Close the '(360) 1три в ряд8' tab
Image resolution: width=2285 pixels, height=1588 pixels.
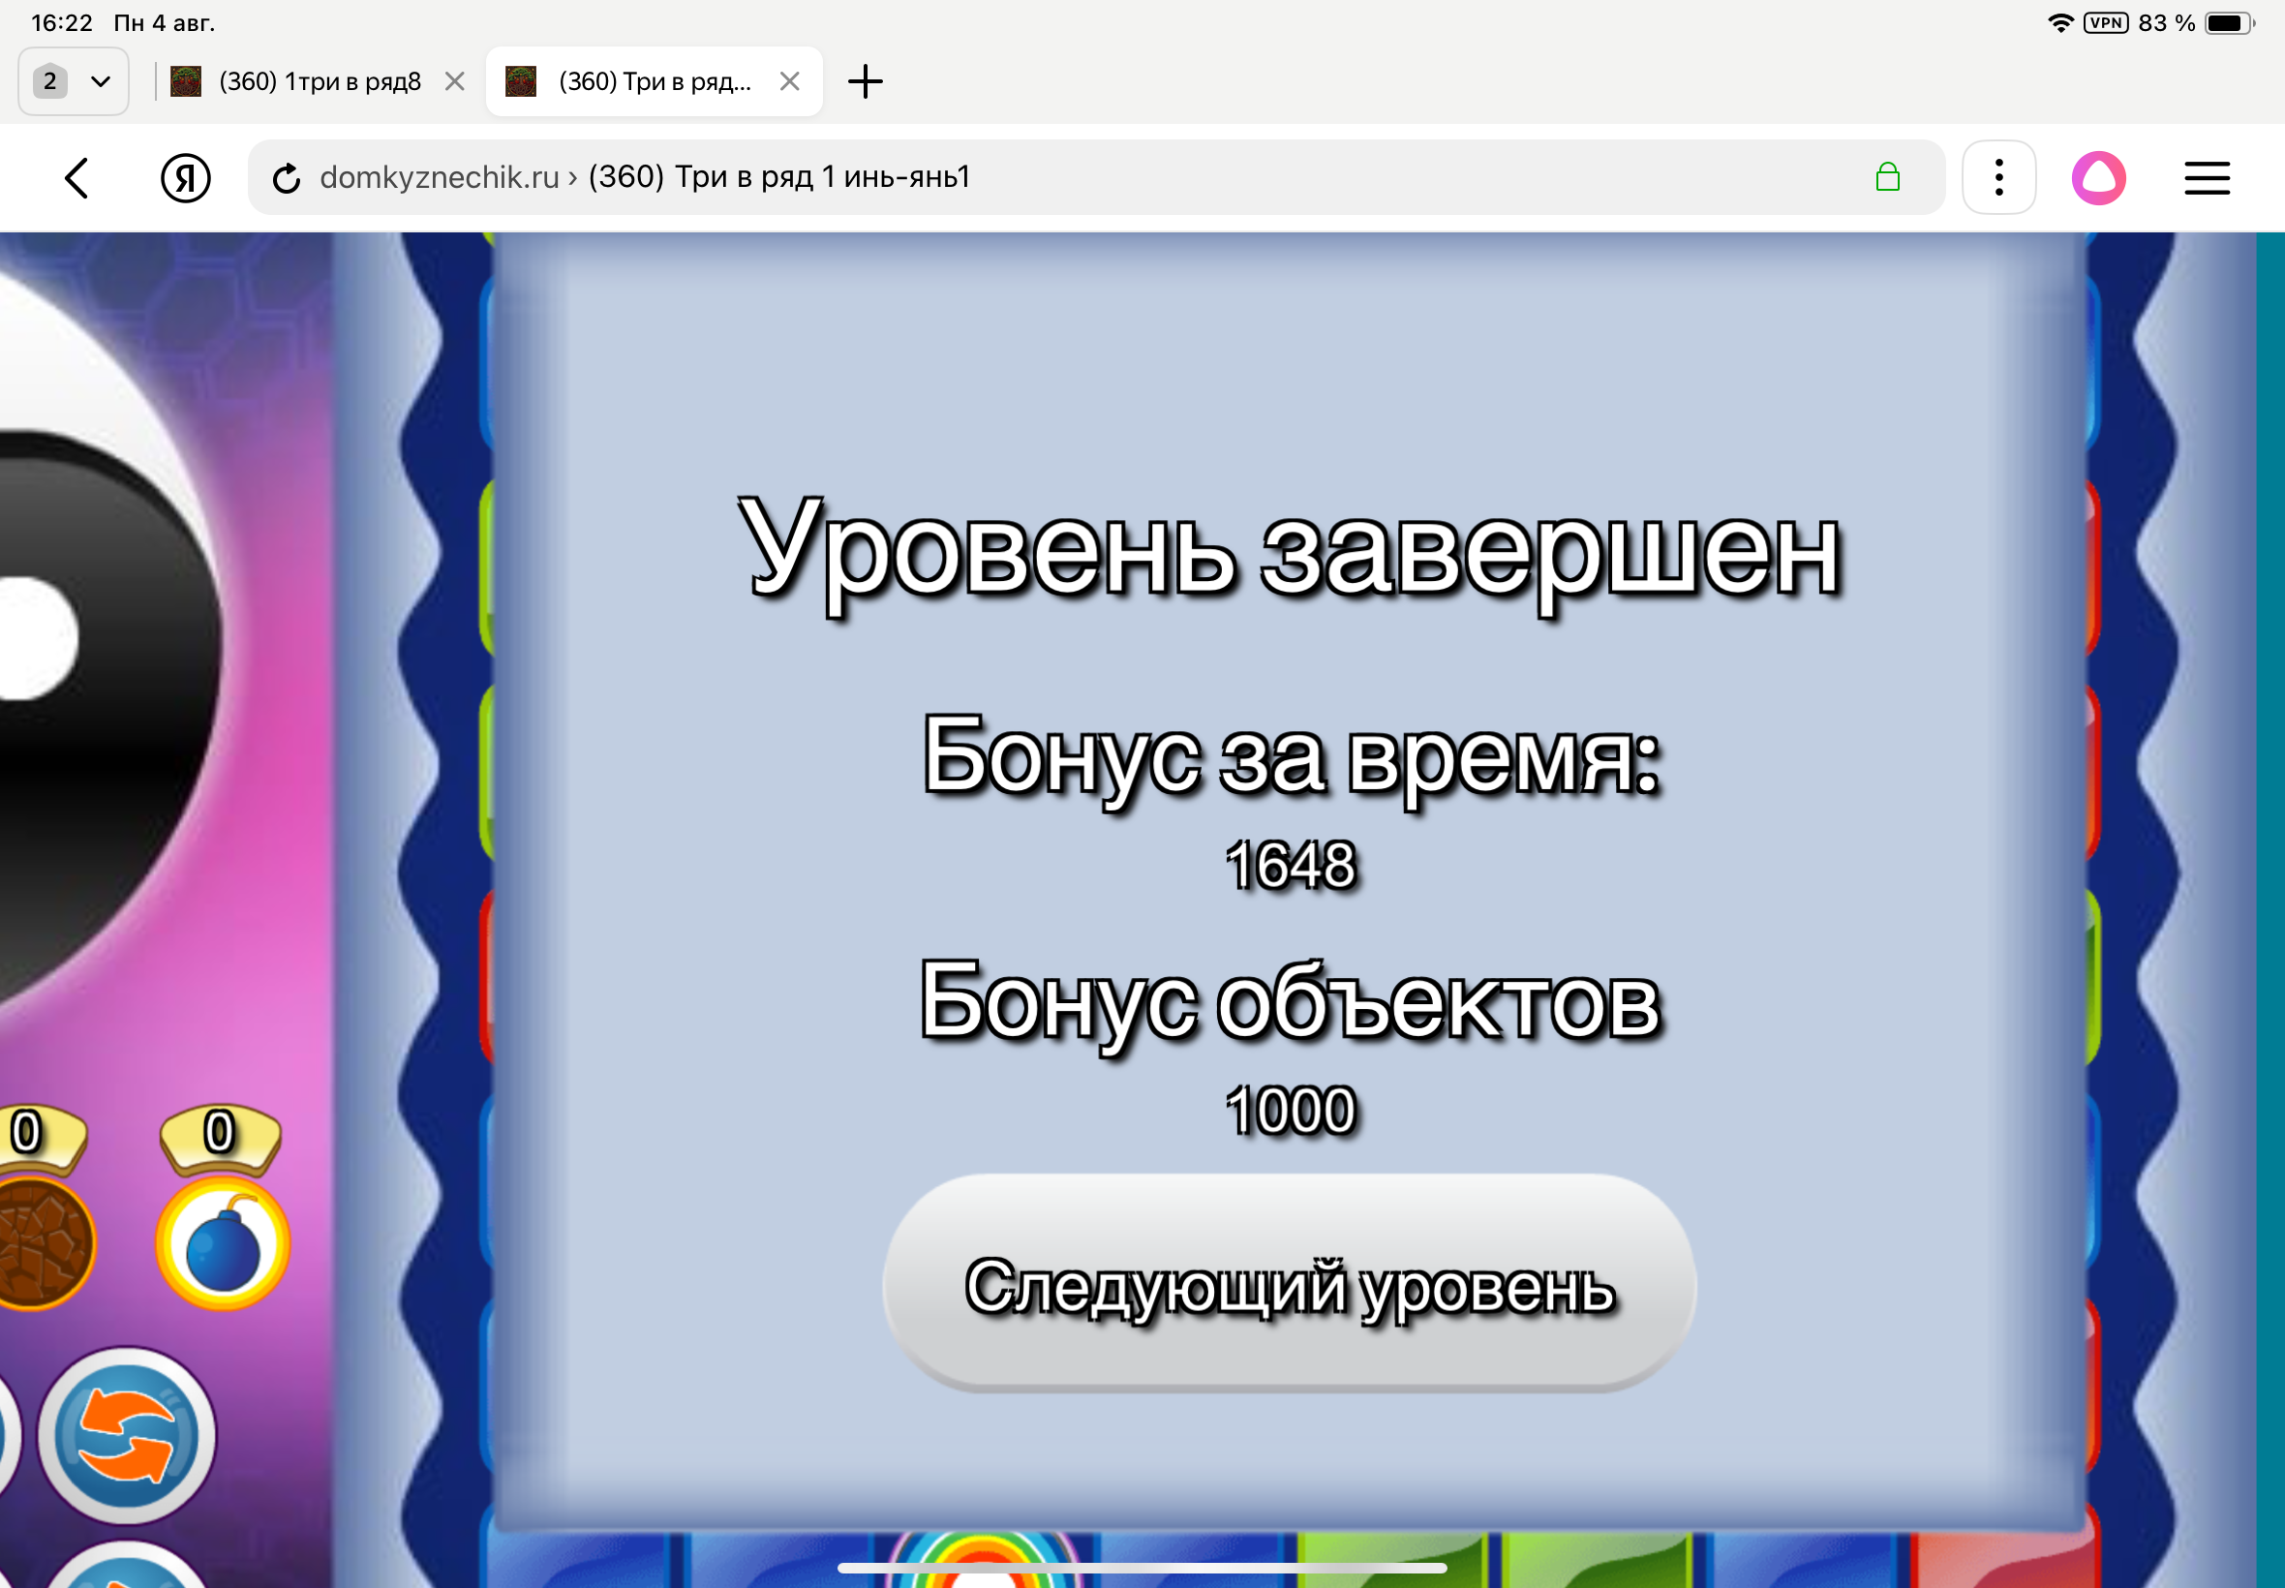point(455,81)
